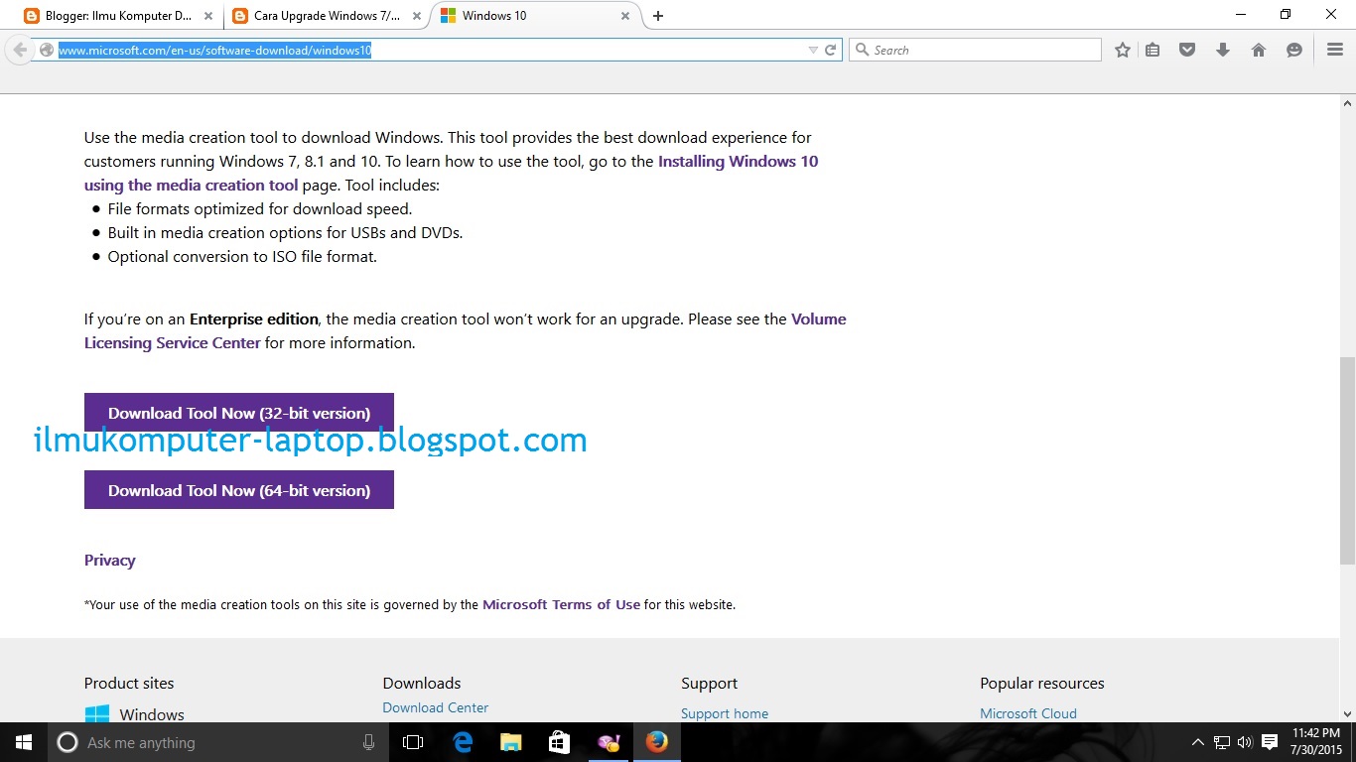Open the downloads arrow icon
This screenshot has height=762, width=1356.
tap(1223, 50)
